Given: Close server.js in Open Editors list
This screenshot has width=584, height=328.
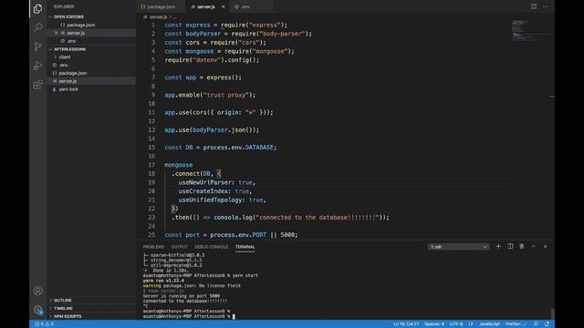Looking at the screenshot, I should (57, 33).
